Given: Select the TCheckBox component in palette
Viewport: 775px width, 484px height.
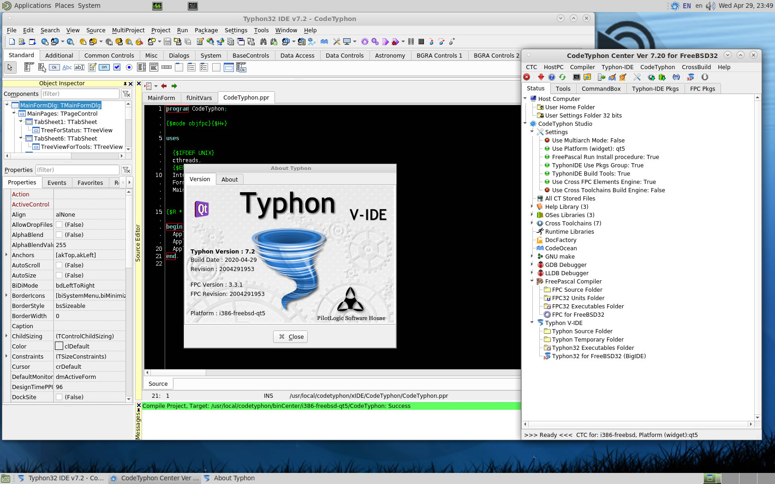Looking at the screenshot, I should point(117,67).
